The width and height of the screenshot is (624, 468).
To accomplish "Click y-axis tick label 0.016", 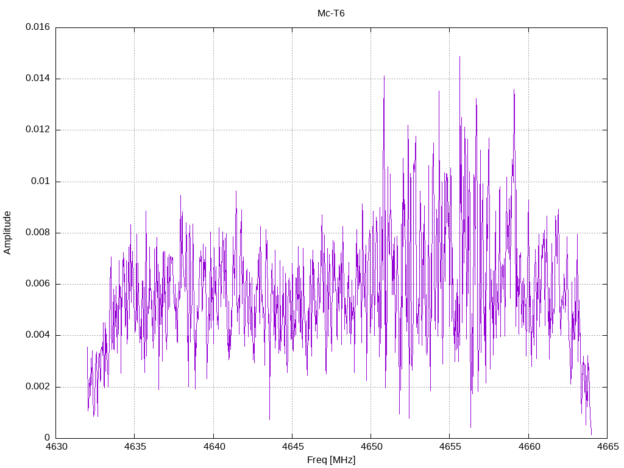I will (x=38, y=27).
